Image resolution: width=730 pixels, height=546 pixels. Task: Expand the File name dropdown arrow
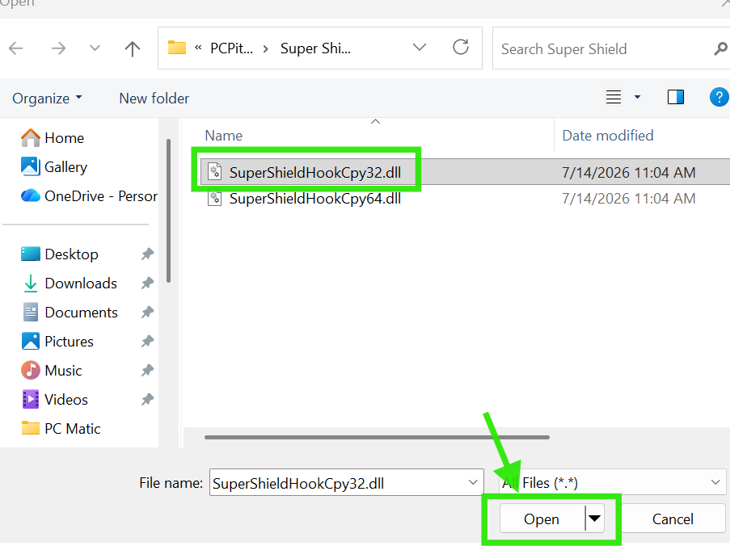pos(473,482)
